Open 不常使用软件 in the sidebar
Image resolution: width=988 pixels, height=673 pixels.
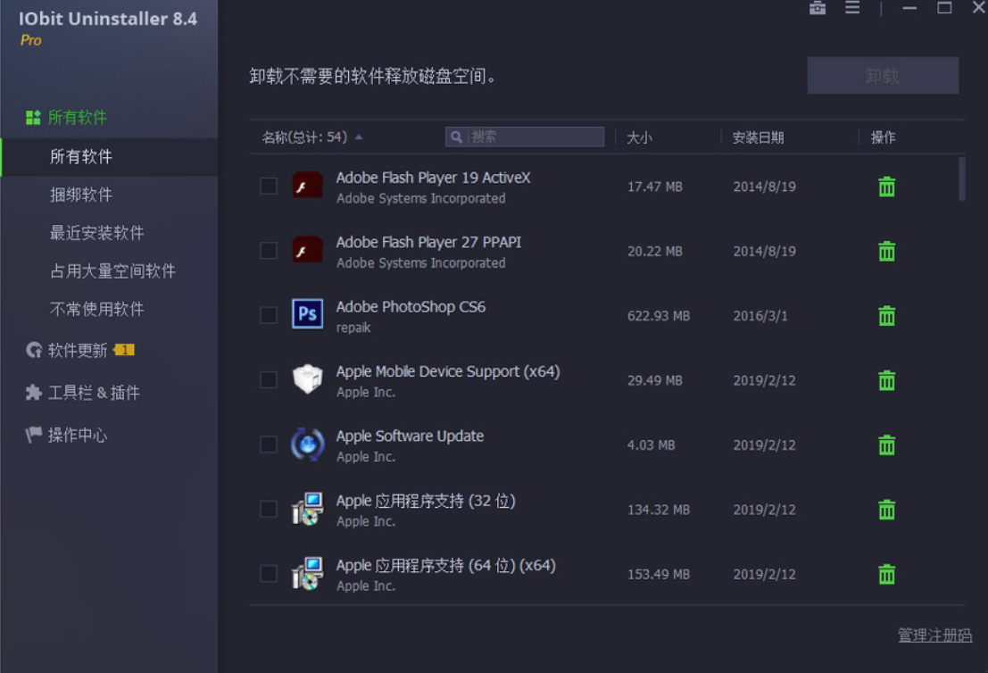coord(97,310)
